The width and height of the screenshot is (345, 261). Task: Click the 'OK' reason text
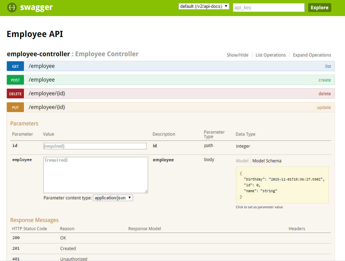63,238
